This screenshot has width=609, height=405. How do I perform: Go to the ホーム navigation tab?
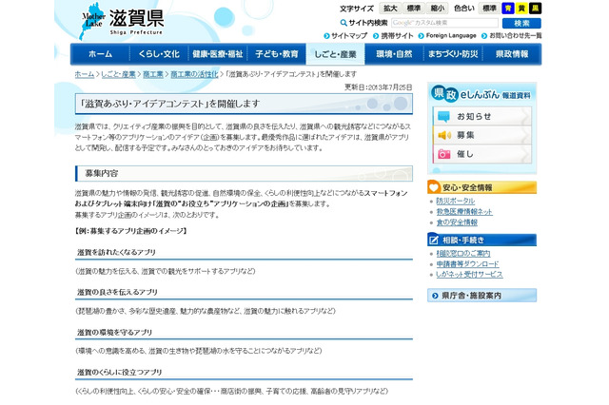[x=100, y=54]
